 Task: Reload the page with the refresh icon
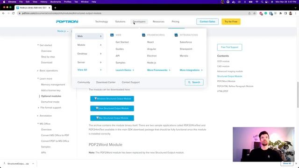click(x=14, y=13)
